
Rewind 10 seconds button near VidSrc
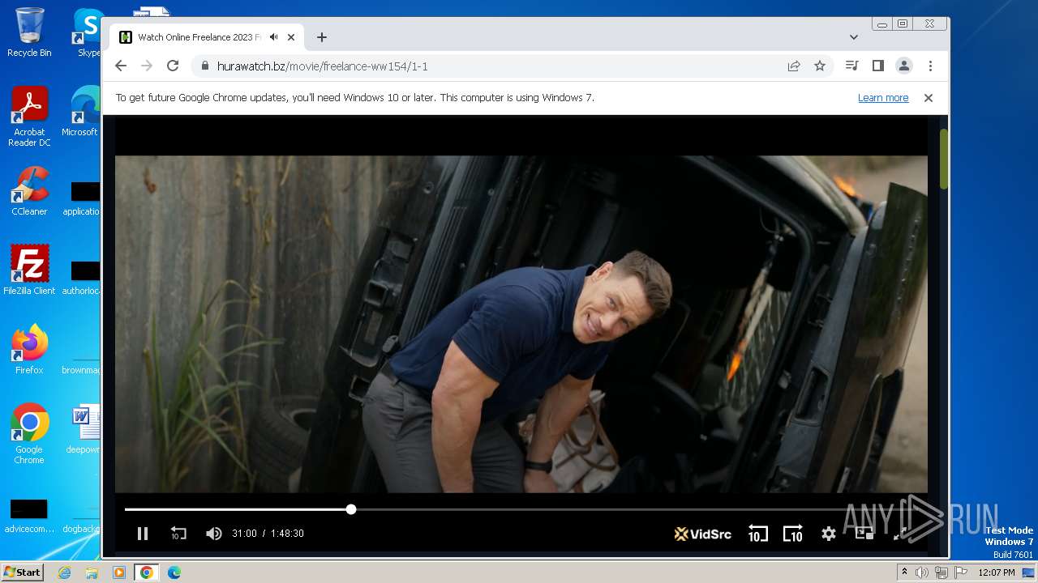pyautogui.click(x=757, y=534)
